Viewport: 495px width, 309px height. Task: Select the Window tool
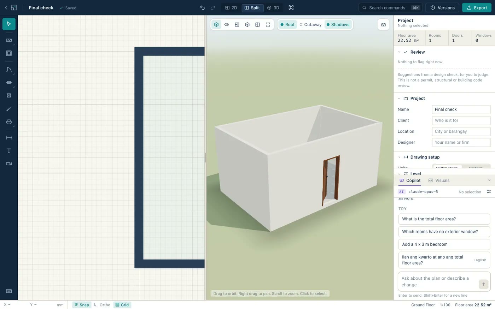[9, 82]
